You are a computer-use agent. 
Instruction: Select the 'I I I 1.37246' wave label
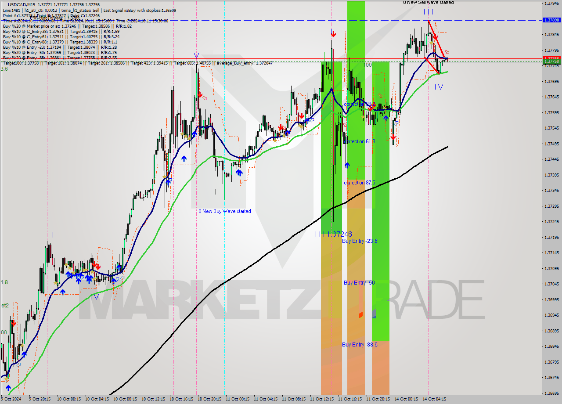point(334,234)
